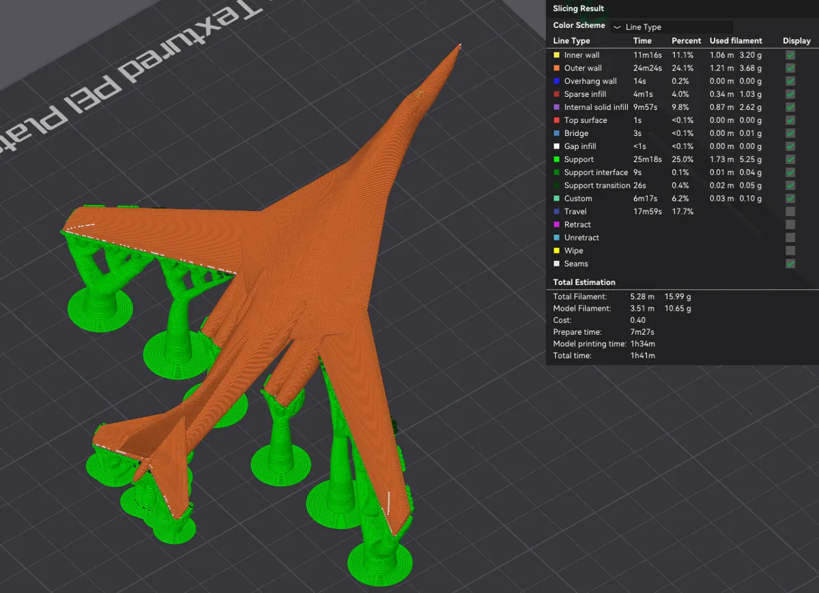Enable Retract display checkbox
The height and width of the screenshot is (593, 819).
pos(790,224)
